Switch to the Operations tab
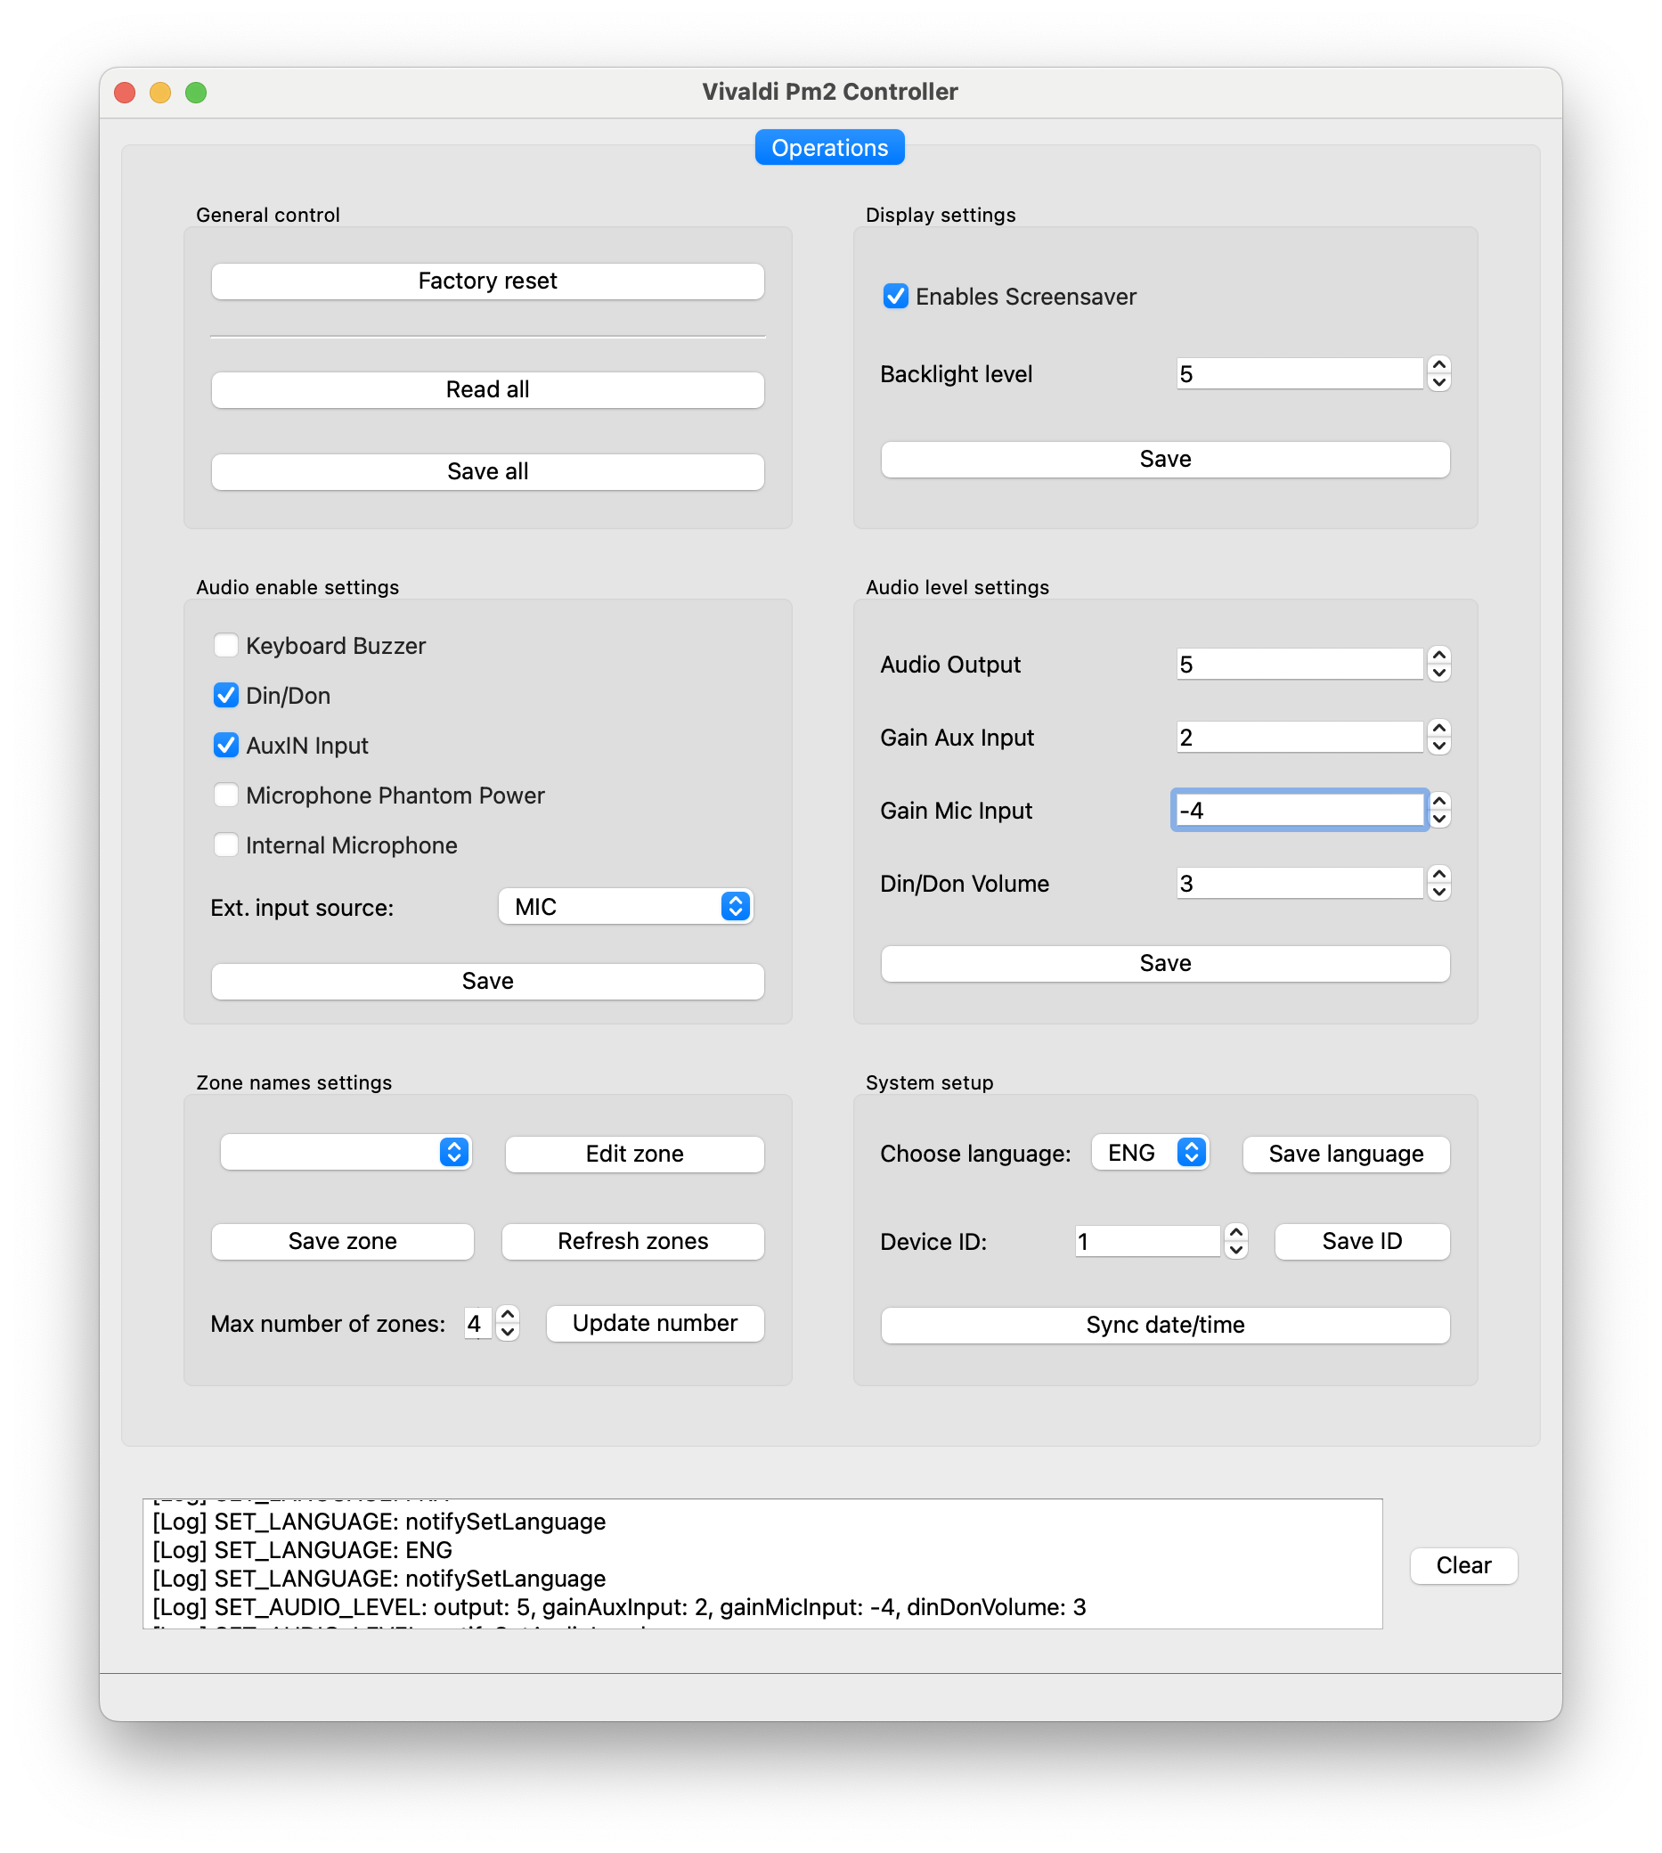This screenshot has height=1853, width=1662. [x=829, y=147]
